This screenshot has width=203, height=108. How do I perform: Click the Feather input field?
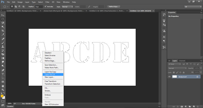point(39,7)
